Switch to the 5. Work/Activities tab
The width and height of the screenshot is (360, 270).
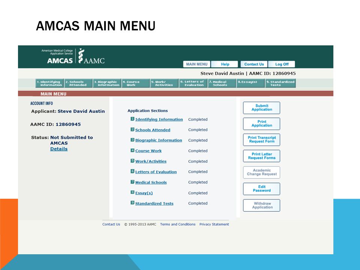click(x=164, y=83)
